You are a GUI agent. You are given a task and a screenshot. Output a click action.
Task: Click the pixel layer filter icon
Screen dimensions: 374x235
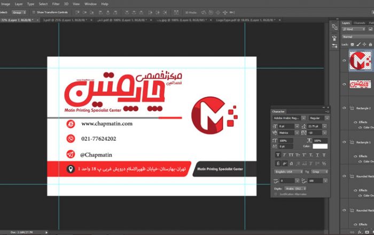tap(370, 29)
